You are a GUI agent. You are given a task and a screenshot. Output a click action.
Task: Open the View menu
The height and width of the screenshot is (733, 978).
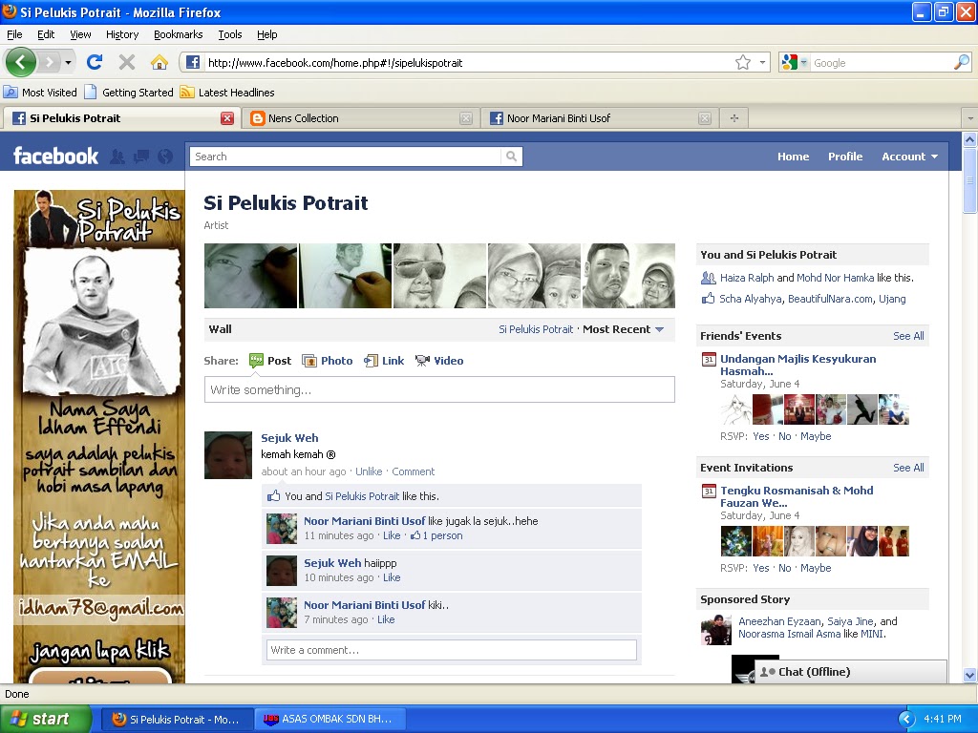pos(80,34)
